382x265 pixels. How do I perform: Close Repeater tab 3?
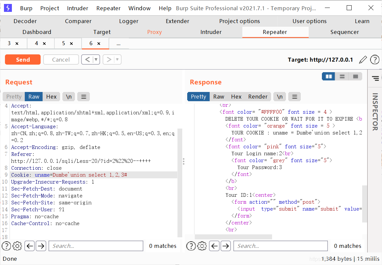17,44
